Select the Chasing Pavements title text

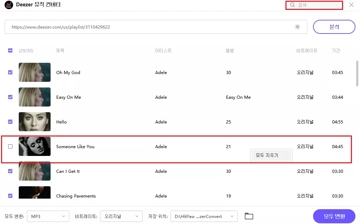point(76,196)
